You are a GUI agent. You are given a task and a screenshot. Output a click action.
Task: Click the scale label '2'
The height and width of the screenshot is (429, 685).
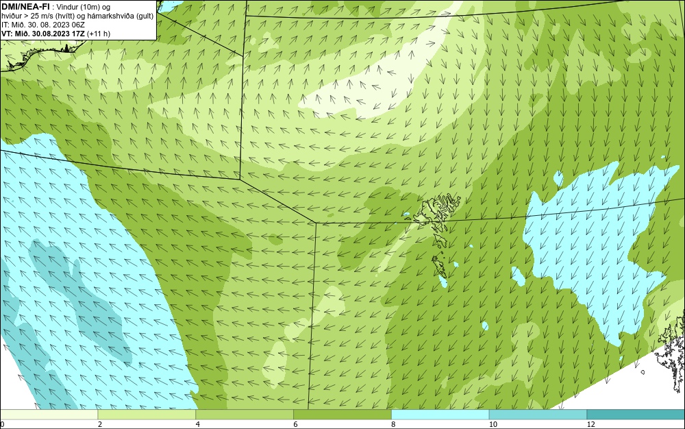click(x=100, y=424)
